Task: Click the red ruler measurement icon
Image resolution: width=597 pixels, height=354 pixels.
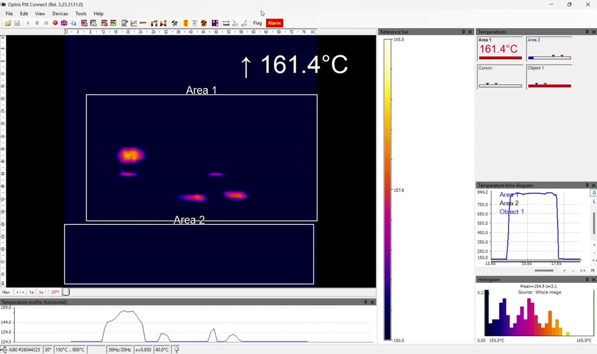Action: (226, 23)
